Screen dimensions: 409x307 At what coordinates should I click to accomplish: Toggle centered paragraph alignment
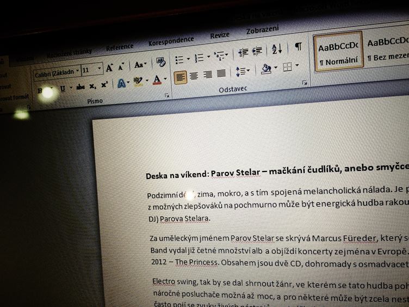194,76
